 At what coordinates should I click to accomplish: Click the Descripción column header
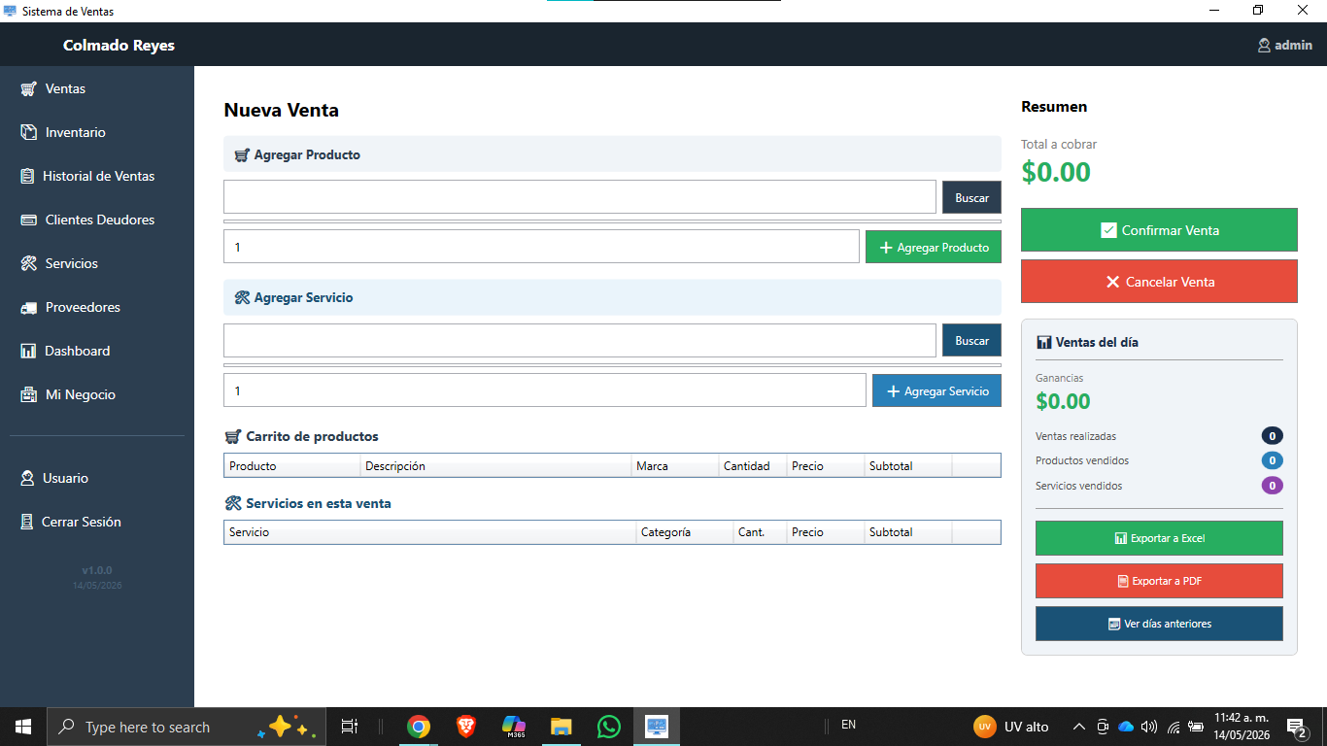(495, 466)
